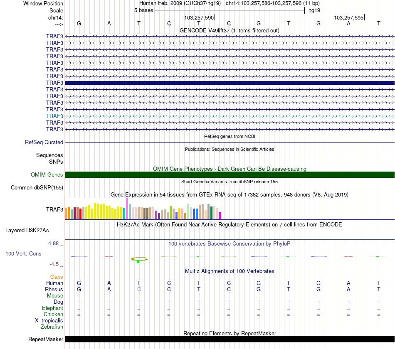The image size is (395, 349).
Task: Select the Scale track label
Action: coord(56,10)
